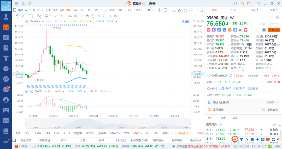Hide all drawings with eye-slash icon
282x149 pixels.
pyautogui.click(x=98, y=16)
